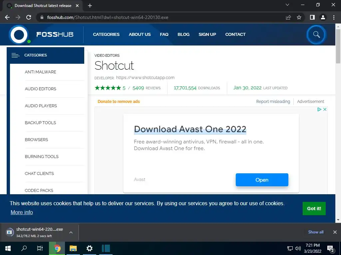The width and height of the screenshot is (341, 255).
Task: Click SIGN UP in the navigation
Action: pos(207,35)
